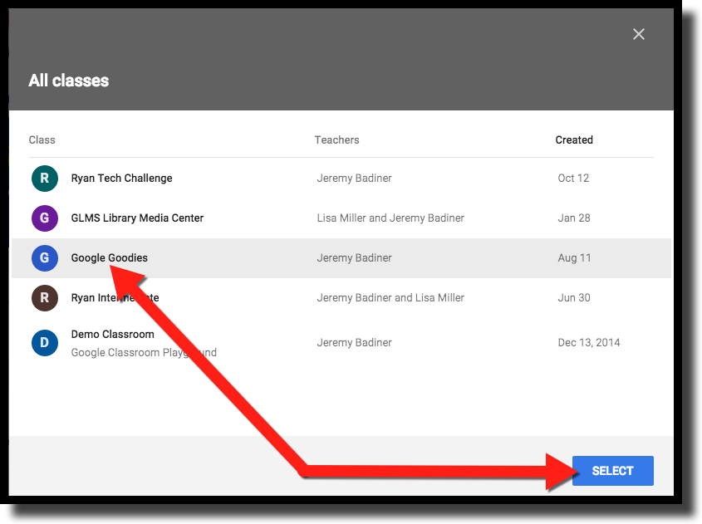Select the blue G avatar for Google Goodies
This screenshot has height=524, width=702.
pyautogui.click(x=45, y=257)
